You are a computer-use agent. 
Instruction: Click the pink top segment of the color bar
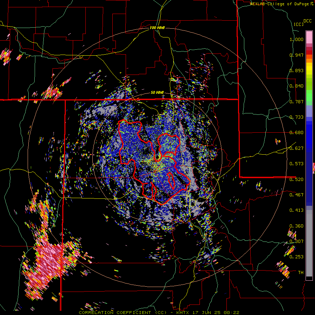click(x=309, y=37)
